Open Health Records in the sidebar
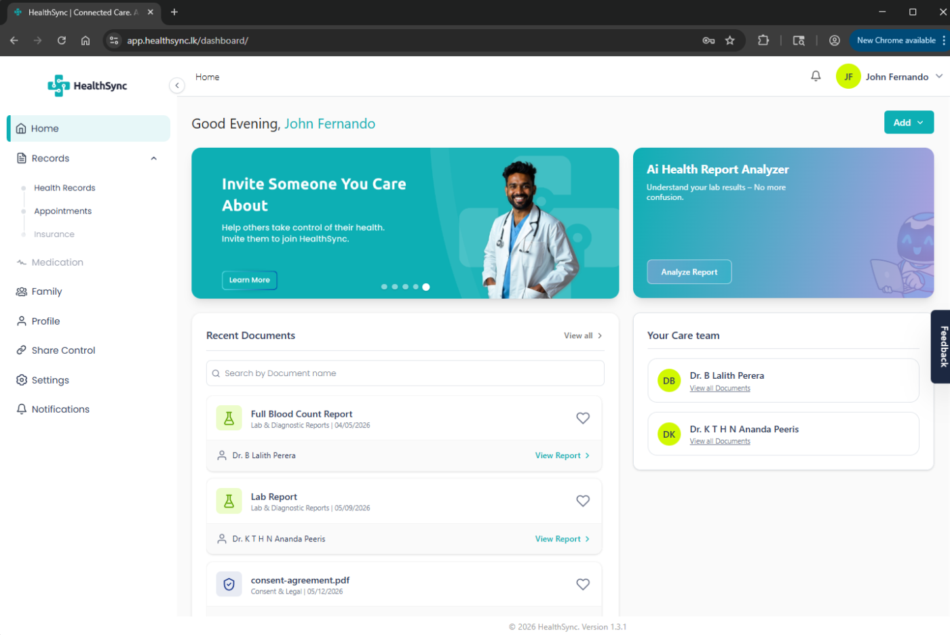 tap(64, 188)
